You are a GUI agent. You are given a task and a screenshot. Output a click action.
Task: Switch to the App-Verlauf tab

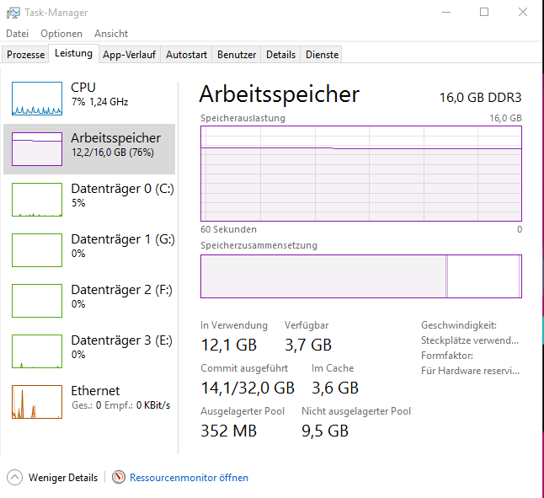(129, 55)
